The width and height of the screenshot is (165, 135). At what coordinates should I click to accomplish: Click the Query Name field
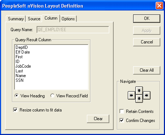(x=73, y=30)
